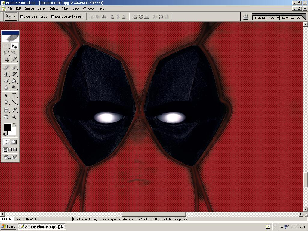Switch to Full Screen Mode with Menu Bar
The width and height of the screenshot is (308, 231).
click(x=10, y=150)
